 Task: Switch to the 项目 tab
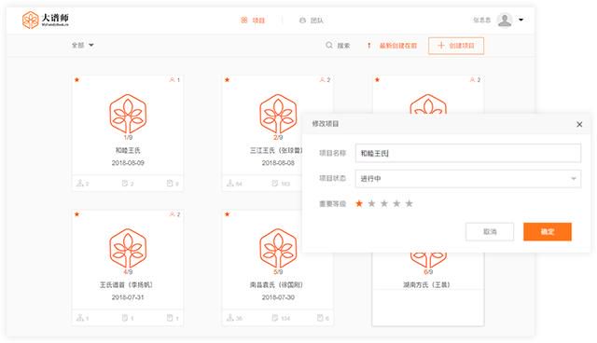[x=253, y=21]
